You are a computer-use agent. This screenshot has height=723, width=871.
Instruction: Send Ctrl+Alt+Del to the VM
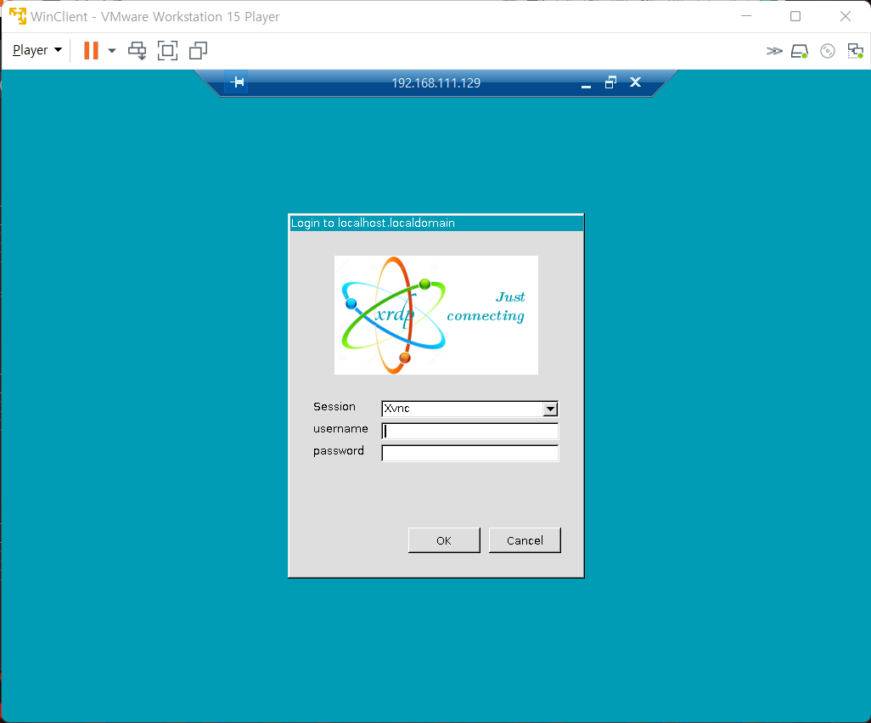click(x=138, y=51)
